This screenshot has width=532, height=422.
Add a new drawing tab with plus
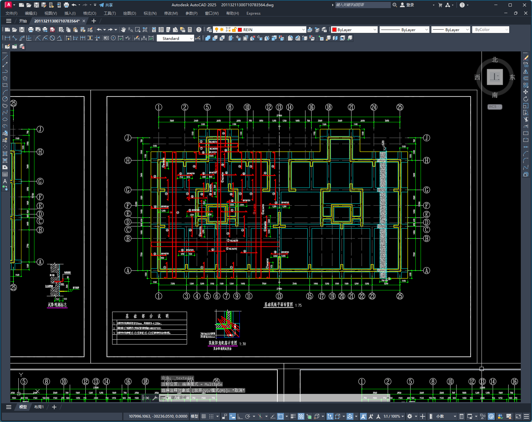coord(94,21)
